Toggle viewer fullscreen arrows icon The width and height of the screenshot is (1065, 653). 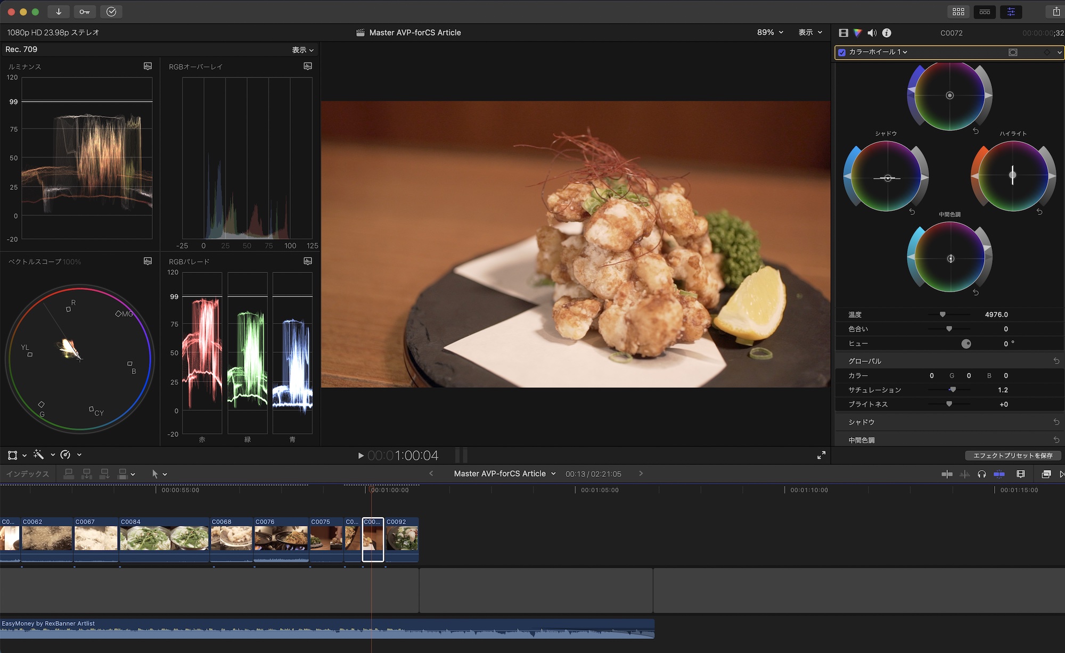click(821, 455)
